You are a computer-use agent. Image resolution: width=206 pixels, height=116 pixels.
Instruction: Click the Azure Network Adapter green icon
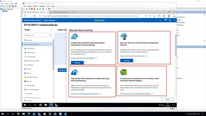coord(124,72)
